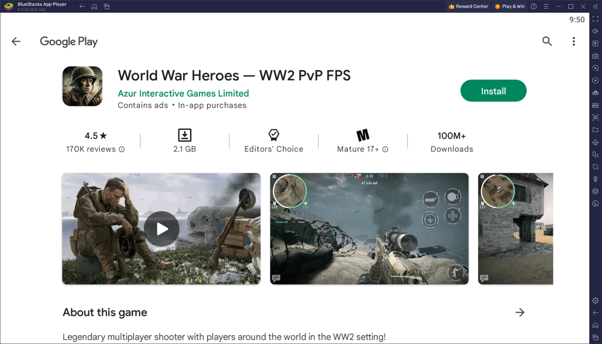Open Google Play search
This screenshot has height=344, width=602.
pyautogui.click(x=547, y=41)
